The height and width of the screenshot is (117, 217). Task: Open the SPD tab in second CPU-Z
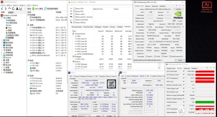(x=148, y=76)
